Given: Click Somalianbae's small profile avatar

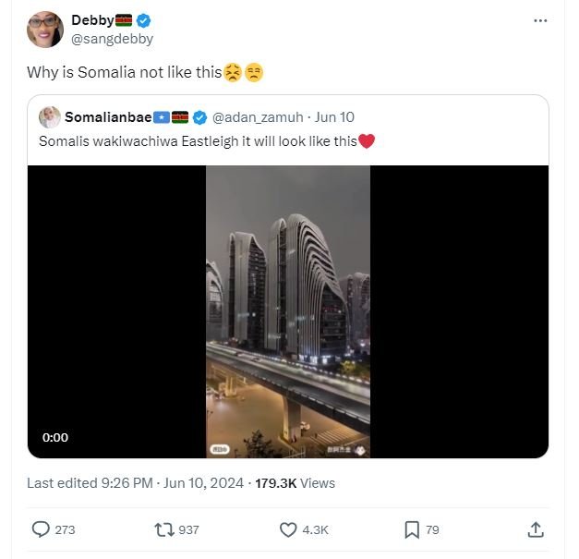Looking at the screenshot, I should pos(50,117).
